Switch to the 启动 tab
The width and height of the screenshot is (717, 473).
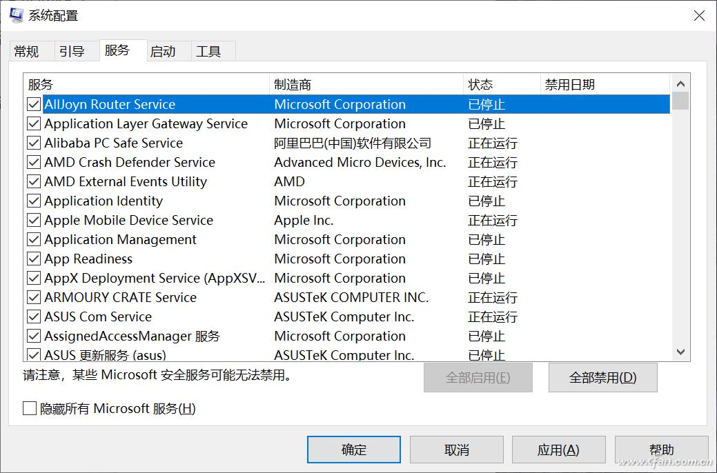[x=166, y=50]
